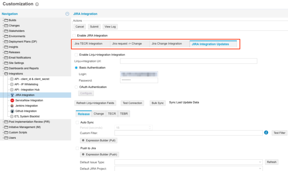The width and height of the screenshot is (288, 171).
Task: Click the ServiceNow Integration red icon
Action: pyautogui.click(x=12, y=100)
